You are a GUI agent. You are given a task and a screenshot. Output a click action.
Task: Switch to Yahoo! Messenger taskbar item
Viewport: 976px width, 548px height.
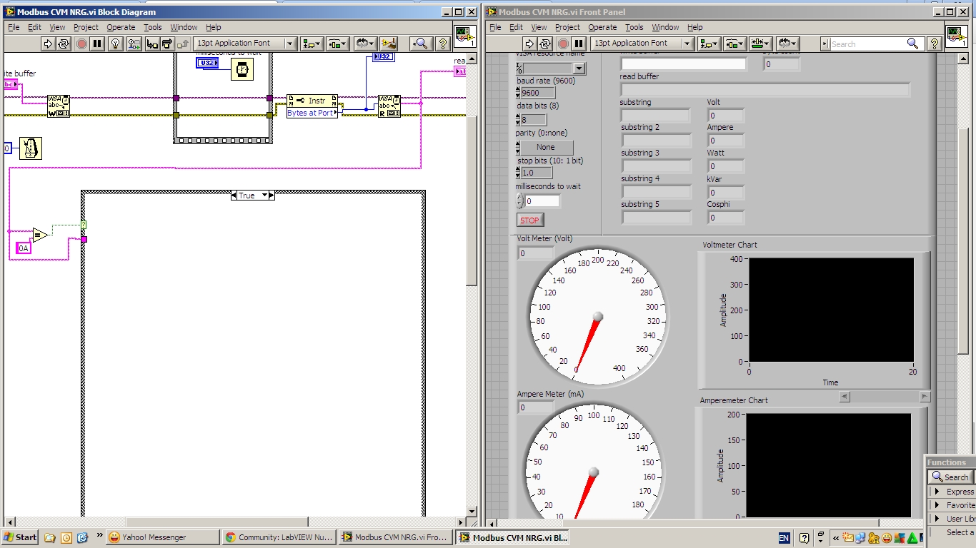tap(163, 537)
